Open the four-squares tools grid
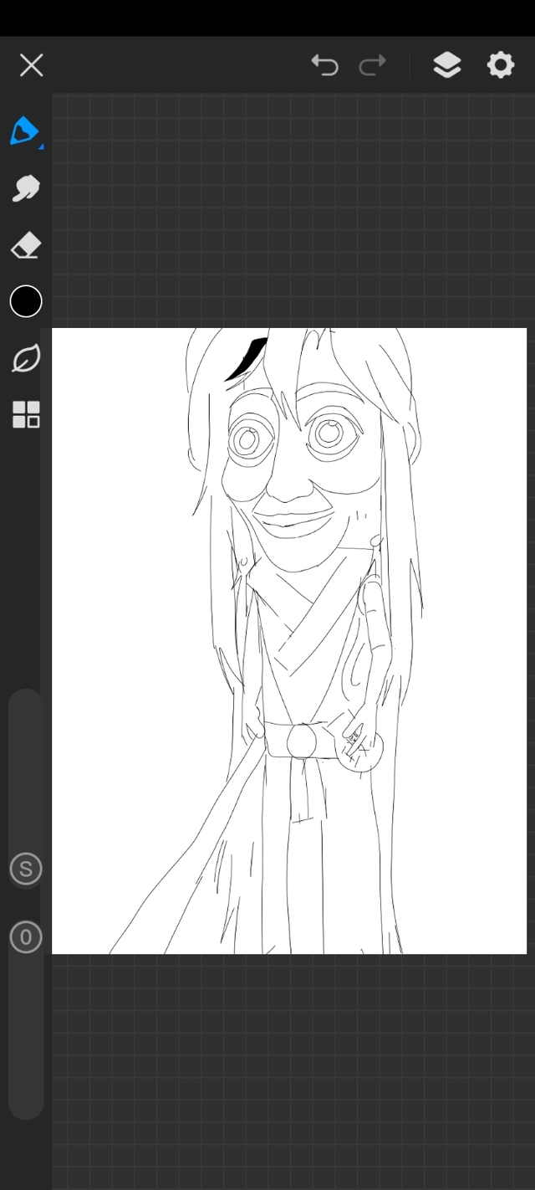This screenshot has width=535, height=1190. (26, 414)
